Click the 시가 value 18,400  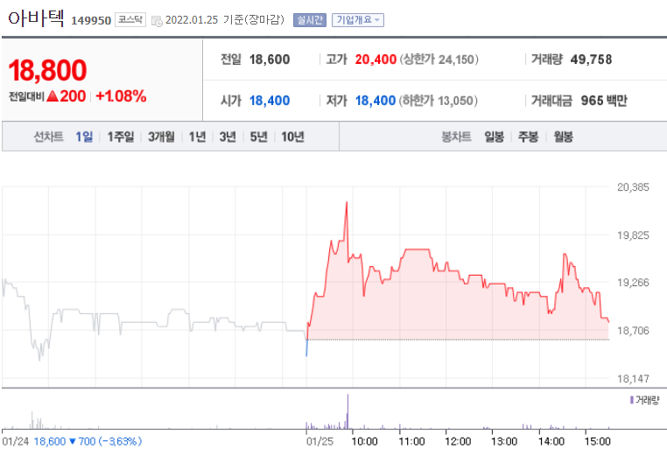click(x=270, y=101)
